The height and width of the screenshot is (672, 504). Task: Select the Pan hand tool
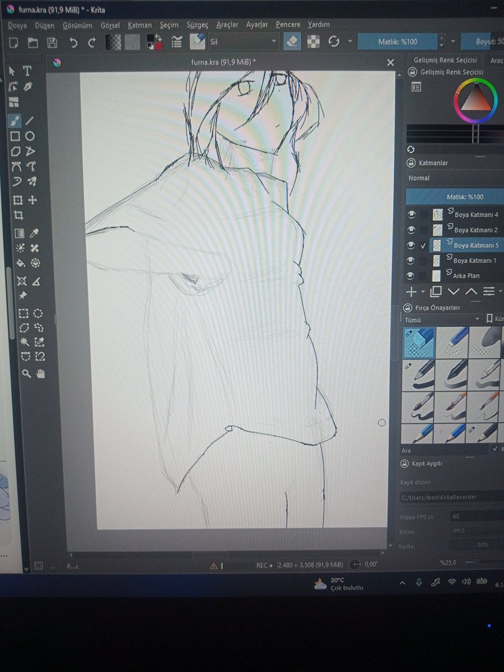pyautogui.click(x=40, y=374)
